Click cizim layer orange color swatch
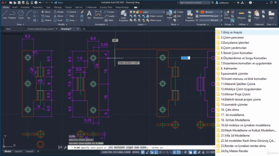 click(x=141, y=12)
